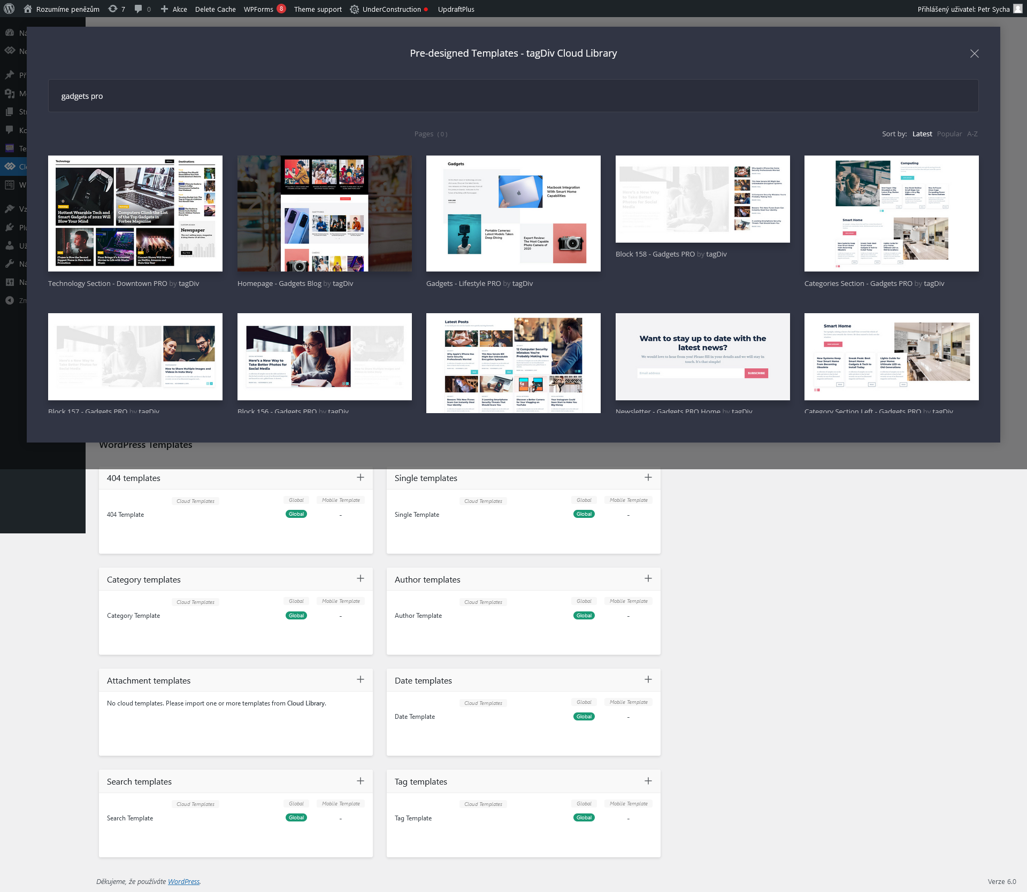Select the Categories Section - Gadgets PRO thumbnail

[892, 213]
